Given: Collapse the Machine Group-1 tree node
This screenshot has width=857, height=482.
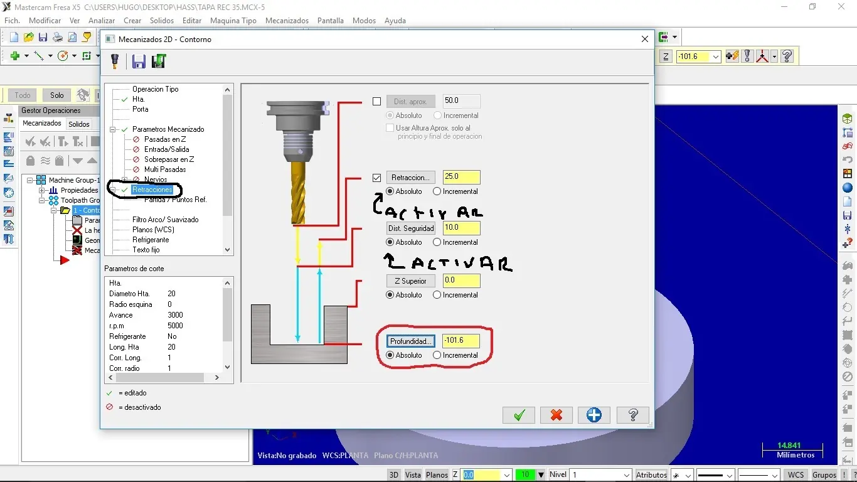Looking at the screenshot, I should tap(29, 180).
